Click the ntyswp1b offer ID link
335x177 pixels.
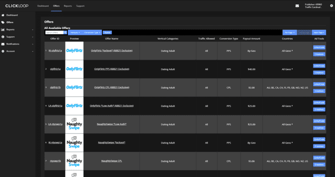tap(56, 161)
